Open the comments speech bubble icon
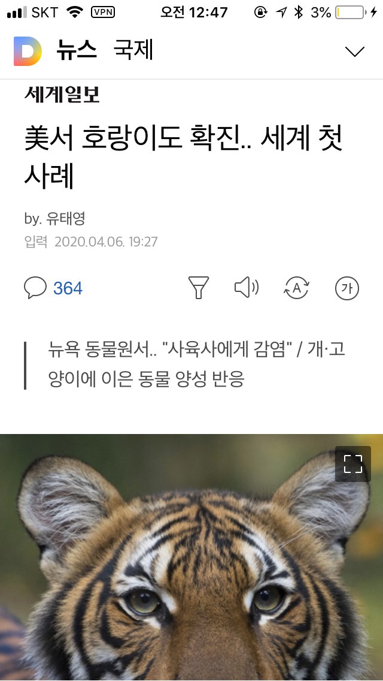 [x=35, y=288]
